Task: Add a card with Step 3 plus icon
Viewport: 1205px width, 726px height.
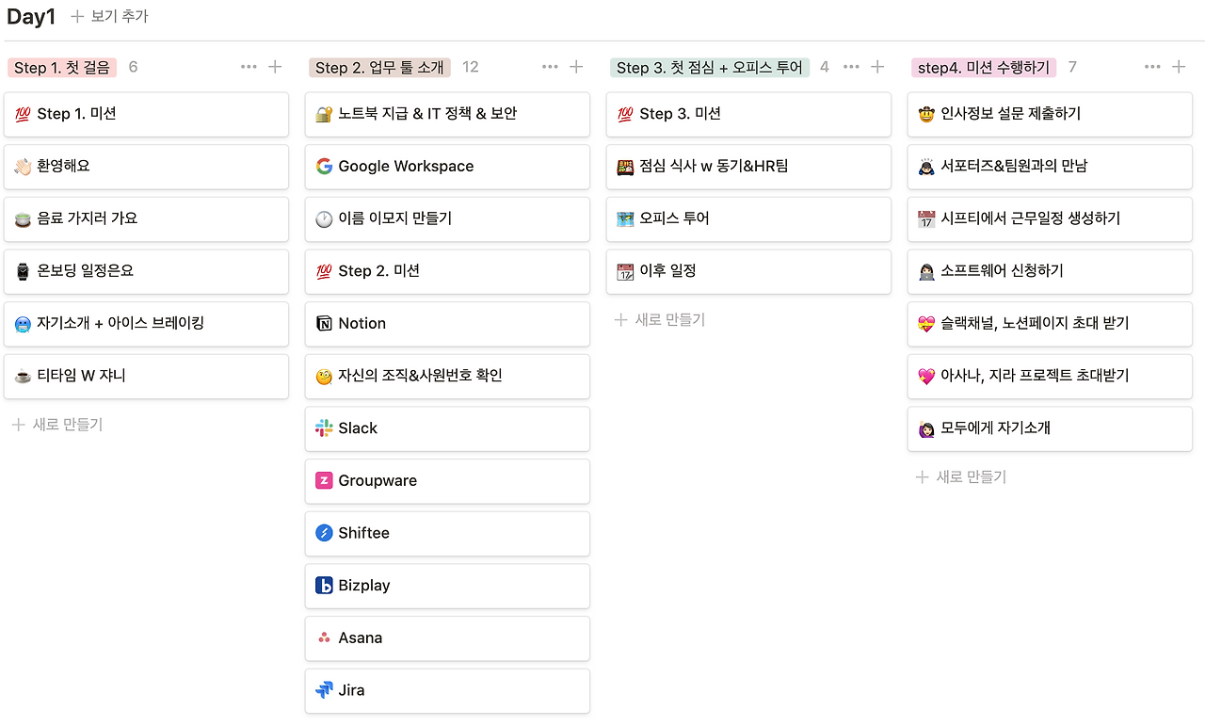Action: click(877, 67)
